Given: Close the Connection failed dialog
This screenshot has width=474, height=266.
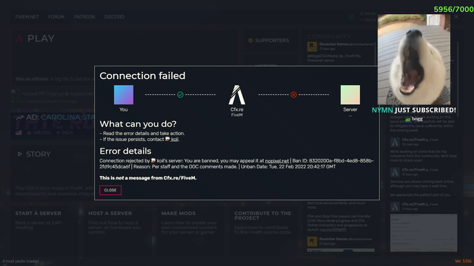Looking at the screenshot, I should tap(110, 191).
